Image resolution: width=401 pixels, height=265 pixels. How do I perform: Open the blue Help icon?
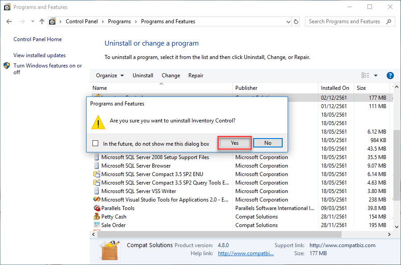(x=390, y=76)
